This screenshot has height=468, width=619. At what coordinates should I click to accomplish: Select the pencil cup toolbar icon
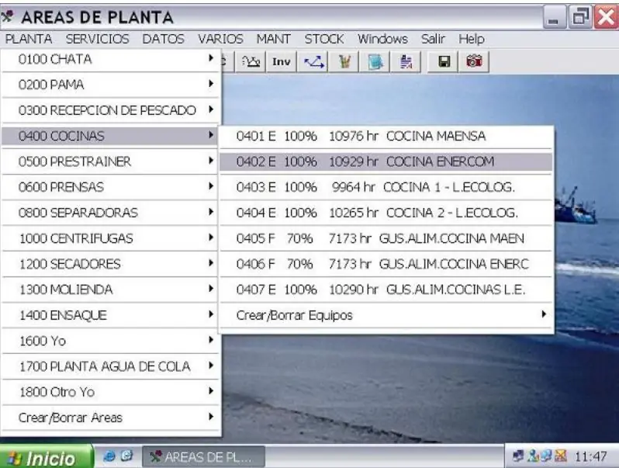(x=344, y=61)
